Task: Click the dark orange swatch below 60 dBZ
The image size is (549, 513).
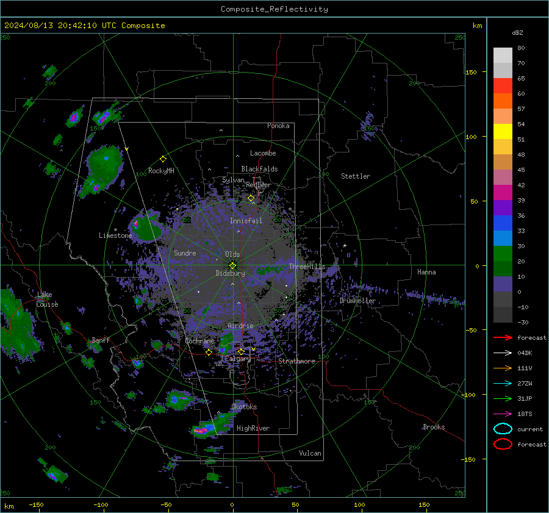Action: (x=503, y=101)
